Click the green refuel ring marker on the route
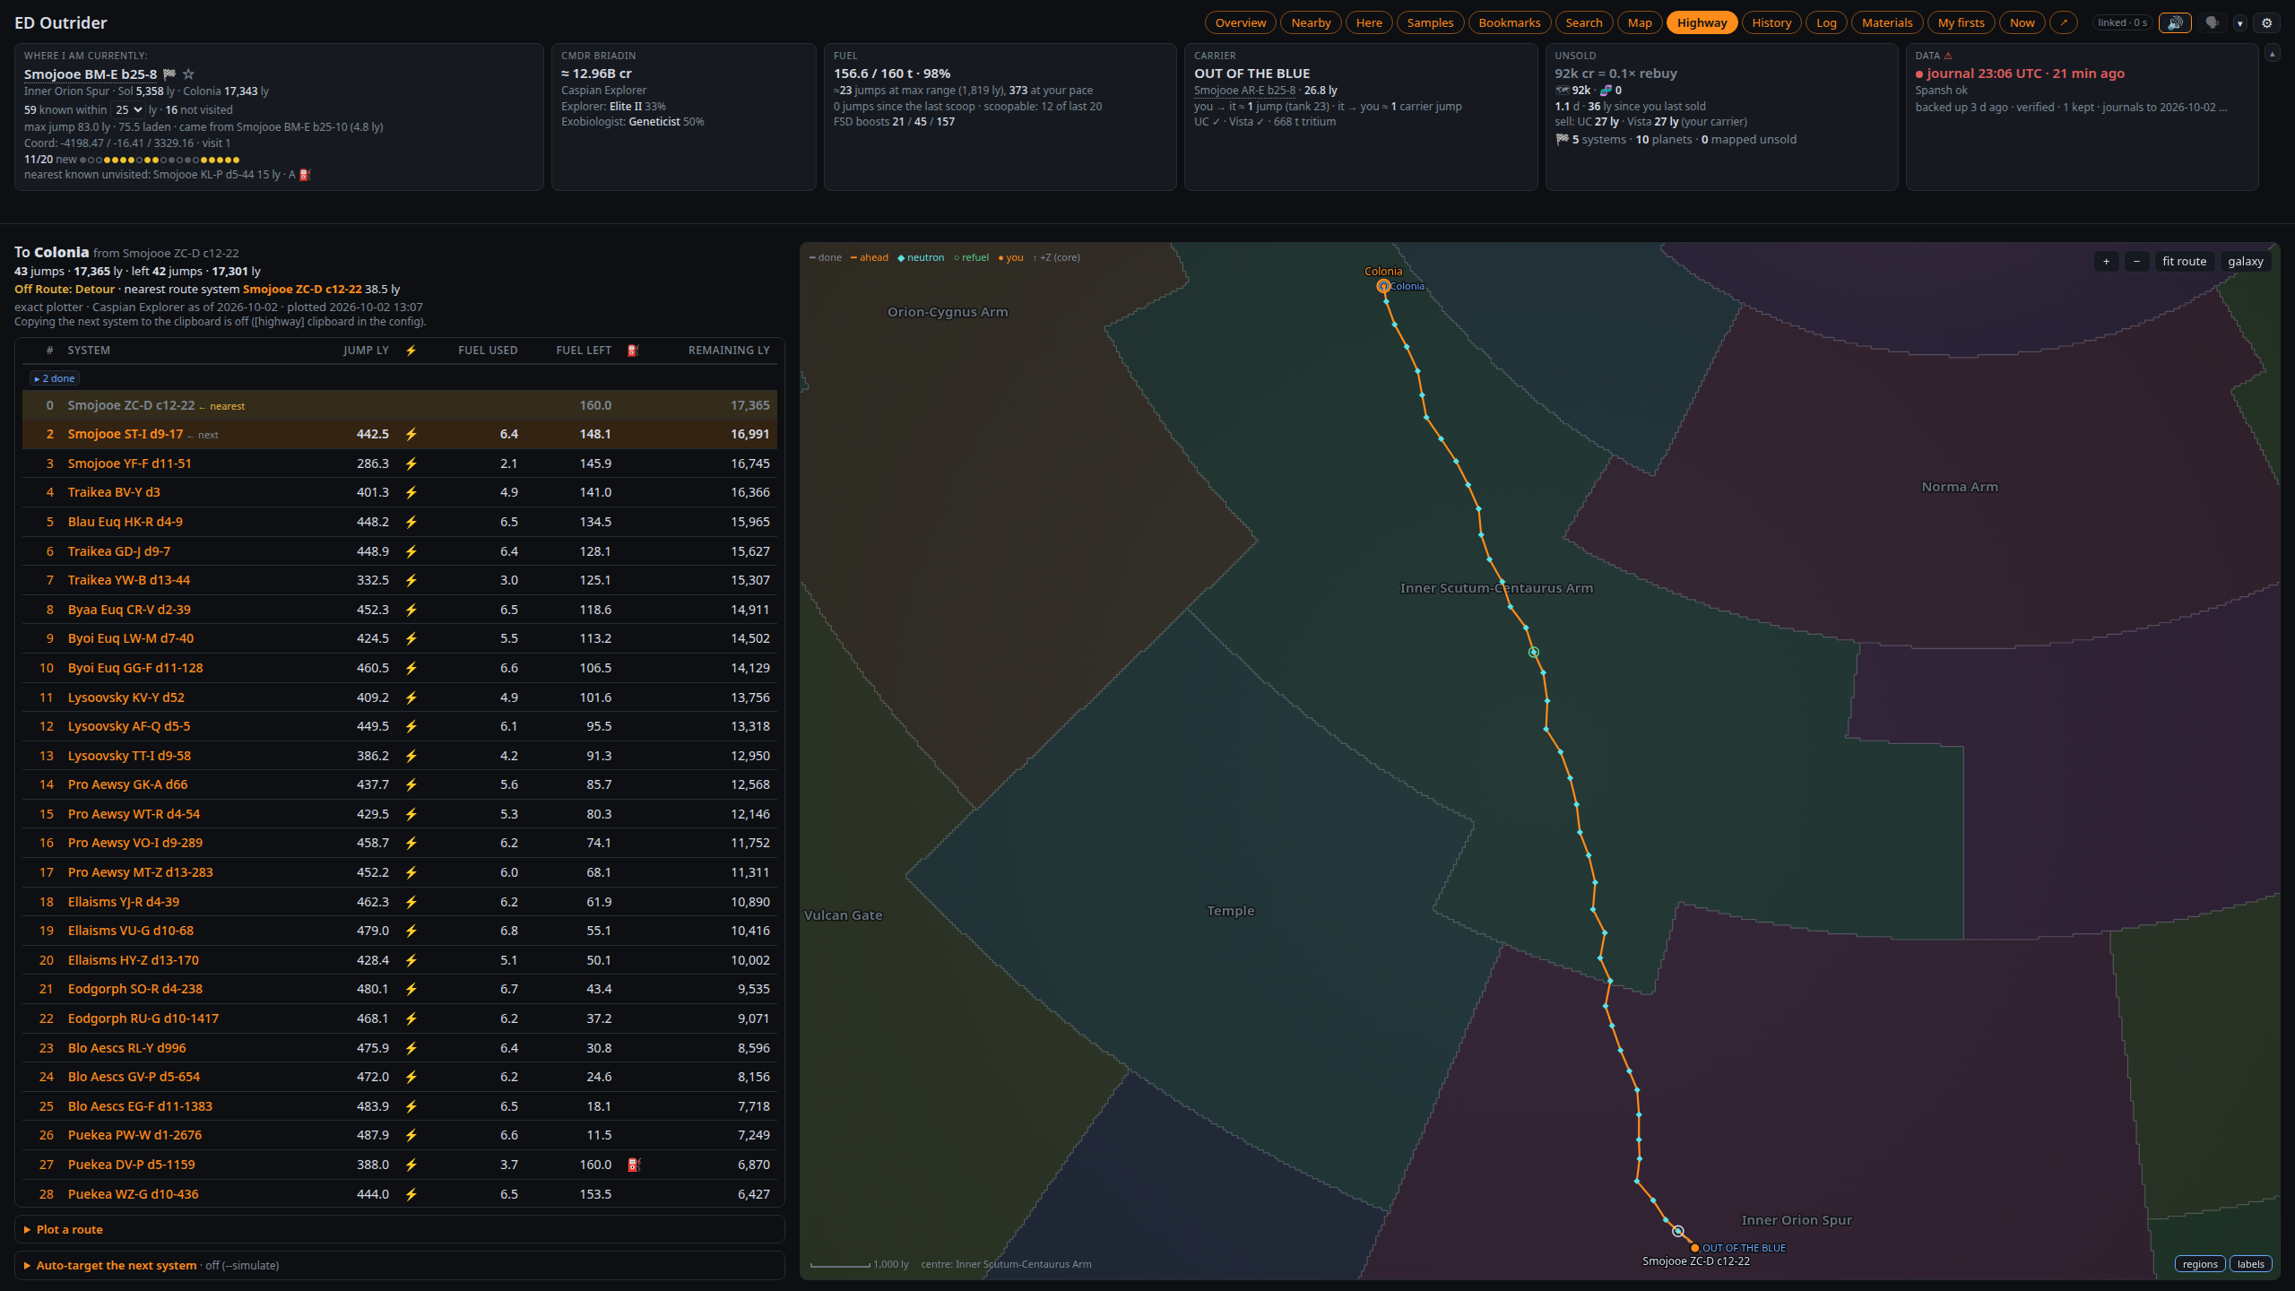The width and height of the screenshot is (2295, 1291). pos(1534,653)
